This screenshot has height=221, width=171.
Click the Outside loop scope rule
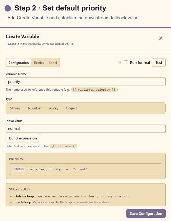tap(72, 196)
